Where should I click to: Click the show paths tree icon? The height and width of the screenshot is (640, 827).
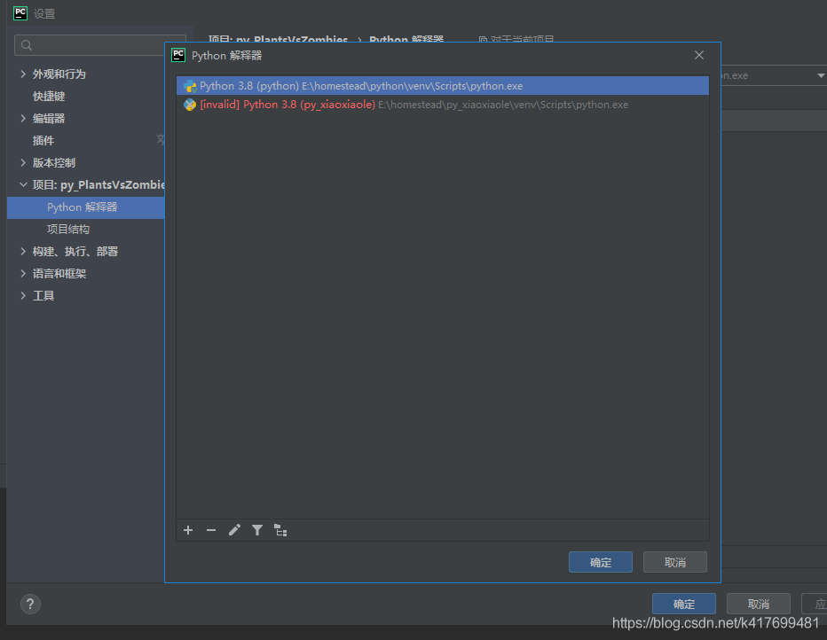pos(280,530)
